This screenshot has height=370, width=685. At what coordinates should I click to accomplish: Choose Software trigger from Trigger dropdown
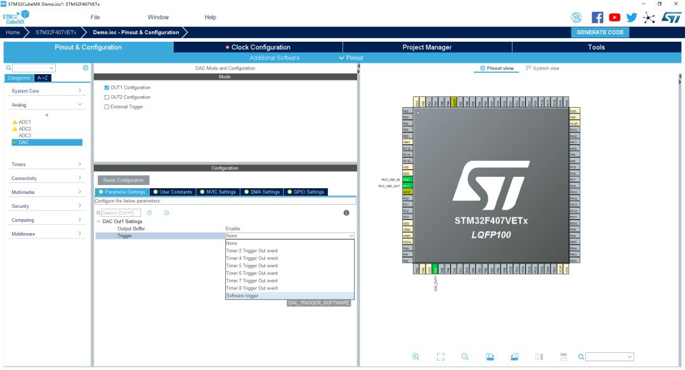point(290,295)
